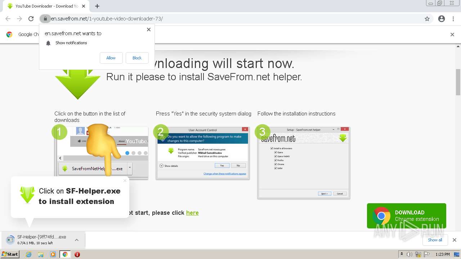461x259 pixels.
Task: Click the Chrome logo on Download button
Action: [381, 216]
